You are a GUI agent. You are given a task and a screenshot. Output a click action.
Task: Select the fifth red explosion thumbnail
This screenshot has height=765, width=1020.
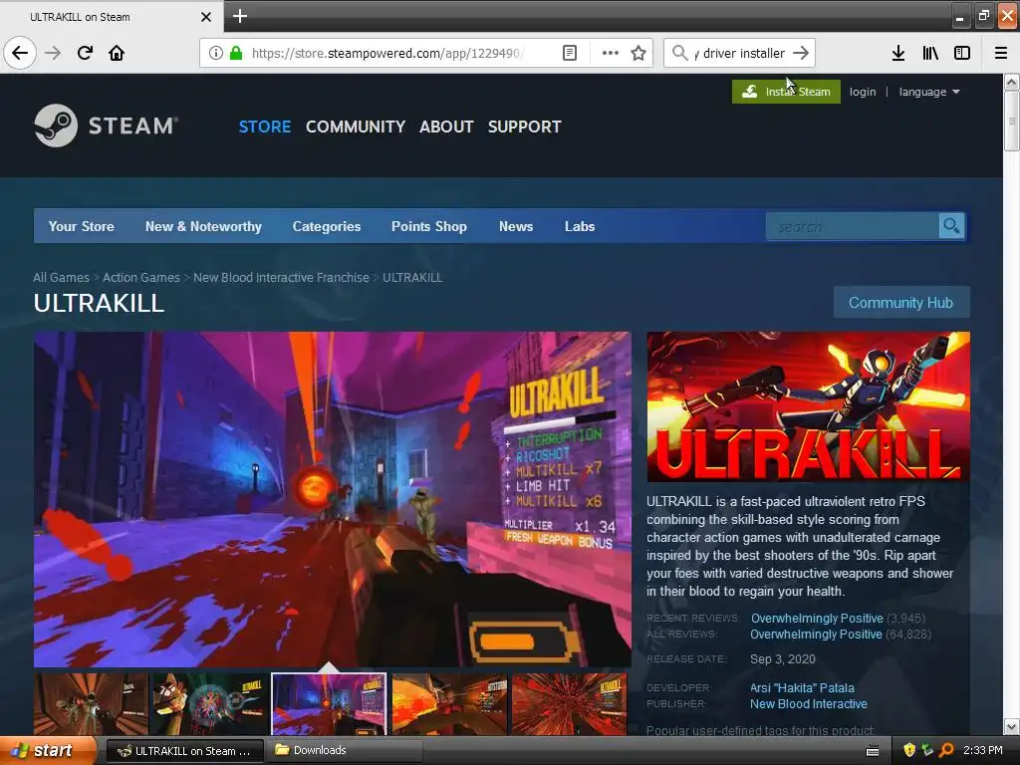[x=569, y=704]
